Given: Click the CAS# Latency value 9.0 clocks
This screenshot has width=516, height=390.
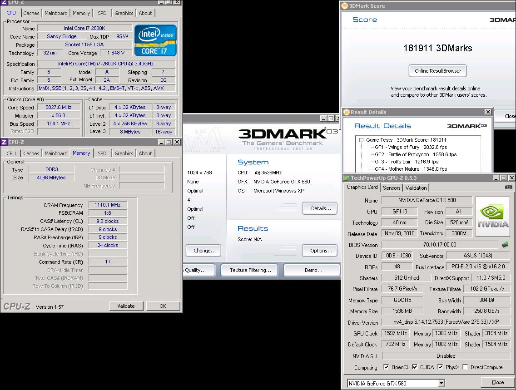Looking at the screenshot, I should coord(108,221).
